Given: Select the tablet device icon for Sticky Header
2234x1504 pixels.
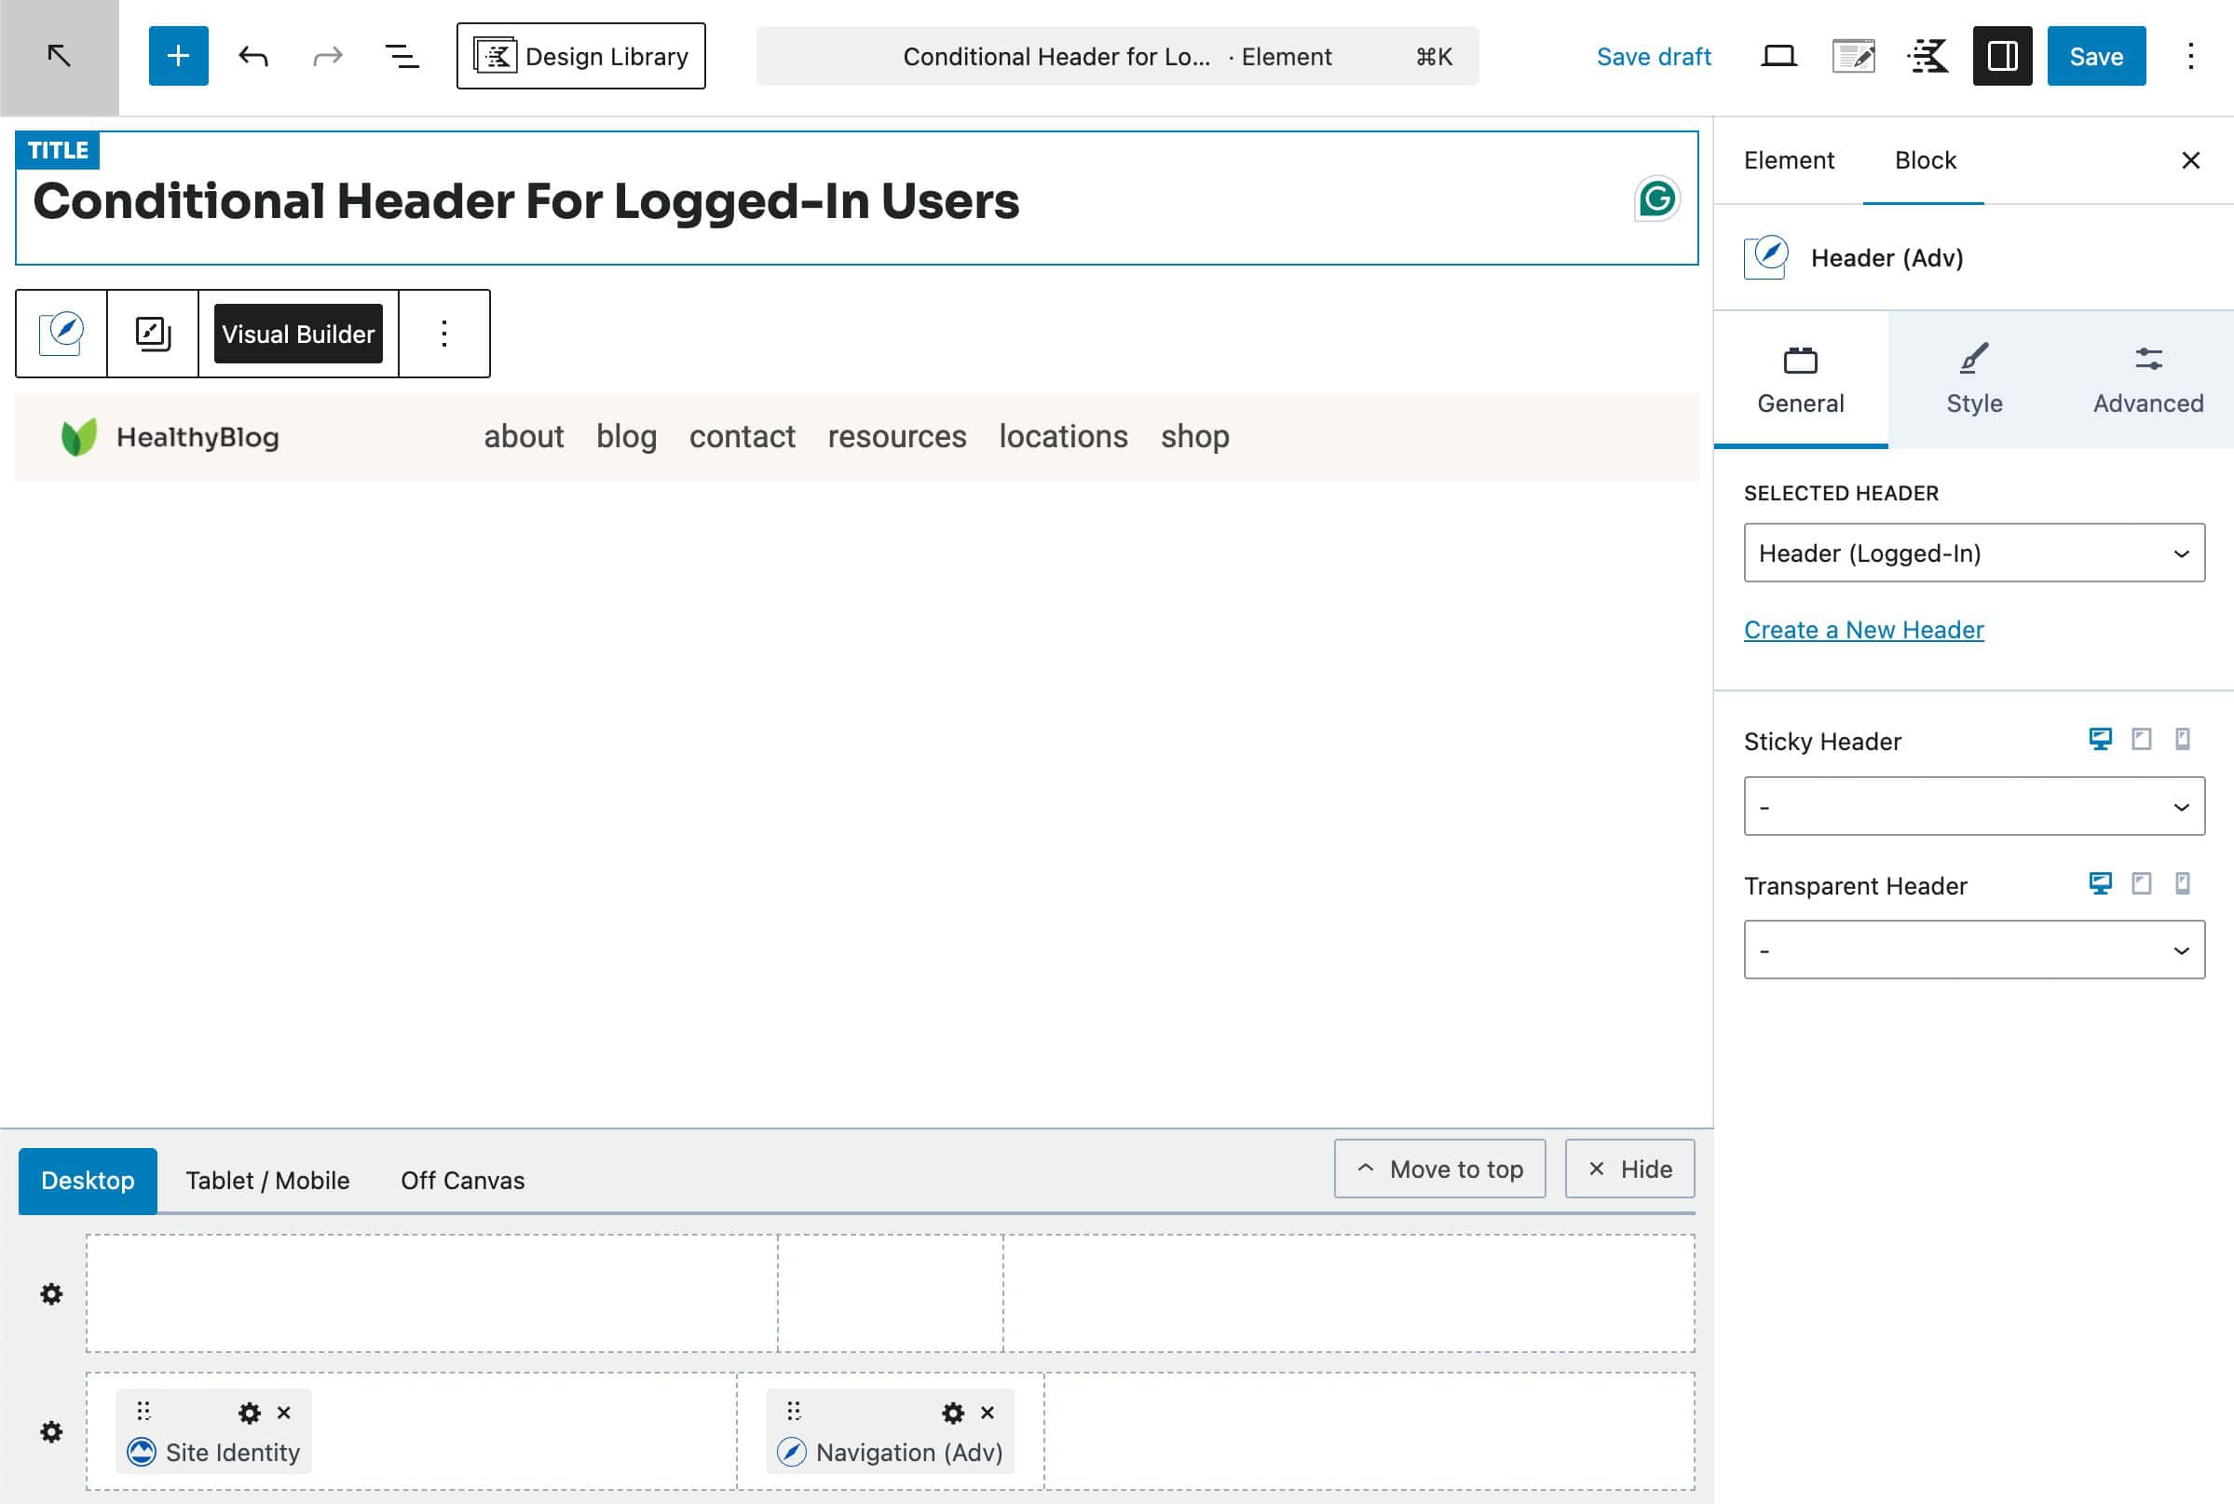Looking at the screenshot, I should click(x=2141, y=739).
